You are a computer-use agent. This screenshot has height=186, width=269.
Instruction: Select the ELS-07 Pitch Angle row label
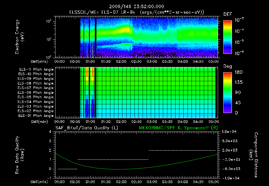pyautogui.click(x=36, y=88)
